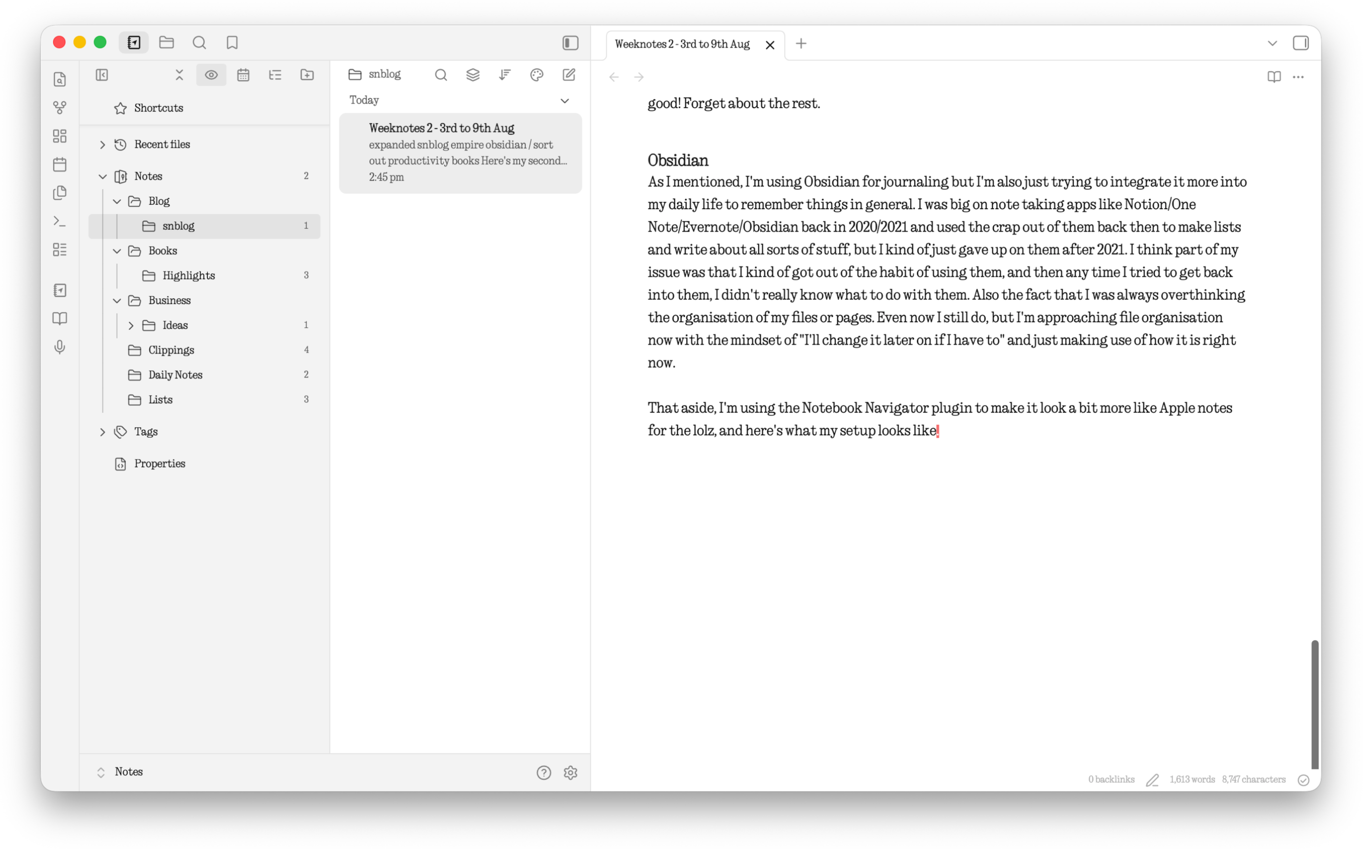
Task: Toggle the navigator calendar view
Action: 243,75
